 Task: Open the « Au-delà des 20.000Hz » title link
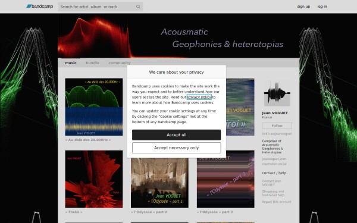(x=88, y=140)
